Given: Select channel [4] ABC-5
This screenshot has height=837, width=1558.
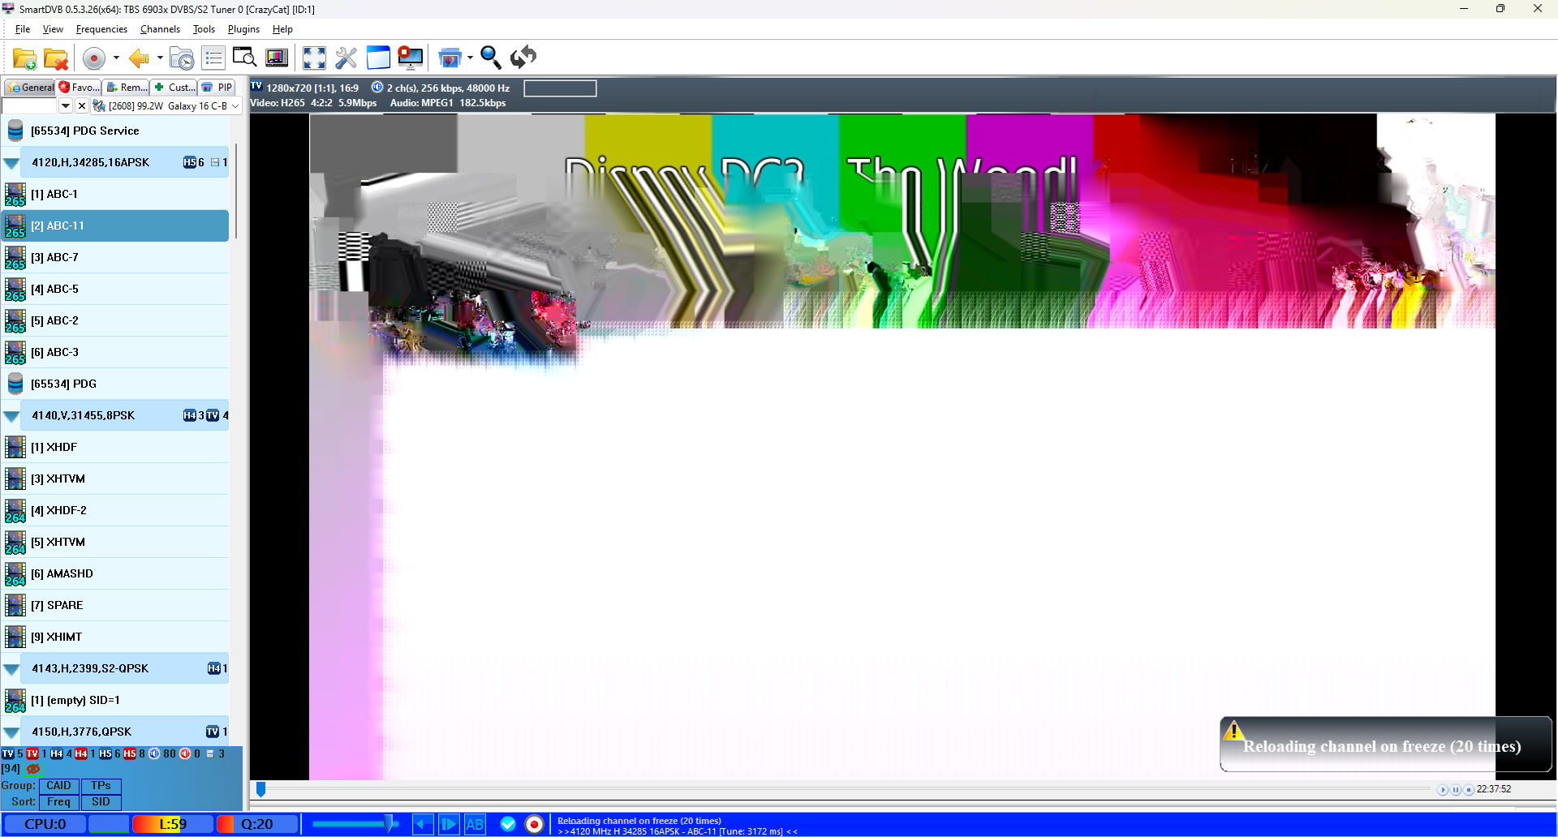Looking at the screenshot, I should (x=115, y=290).
